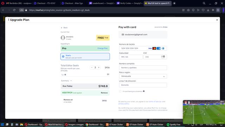Click the floating soccer video thumbnail
The height and width of the screenshot is (127, 225).
[x=204, y=112]
